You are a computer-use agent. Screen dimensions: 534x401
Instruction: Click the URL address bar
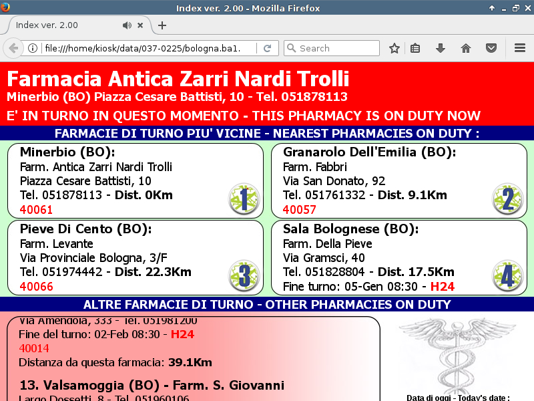click(147, 48)
